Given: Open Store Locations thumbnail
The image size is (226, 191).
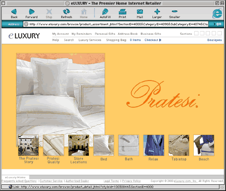Looking at the screenshot, I should click(x=78, y=145).
